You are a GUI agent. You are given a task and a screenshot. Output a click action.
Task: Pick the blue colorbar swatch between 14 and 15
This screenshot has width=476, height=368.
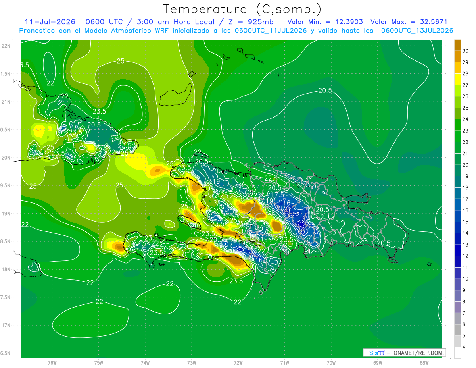(x=457, y=227)
